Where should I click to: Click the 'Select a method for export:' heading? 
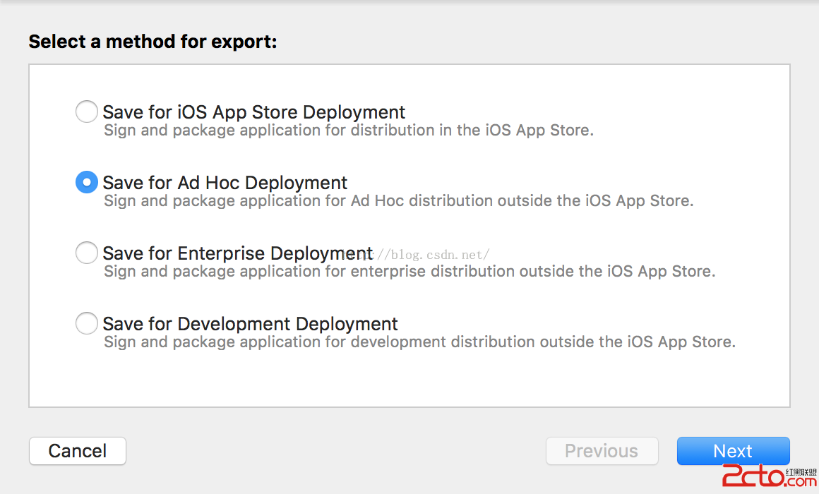point(153,42)
